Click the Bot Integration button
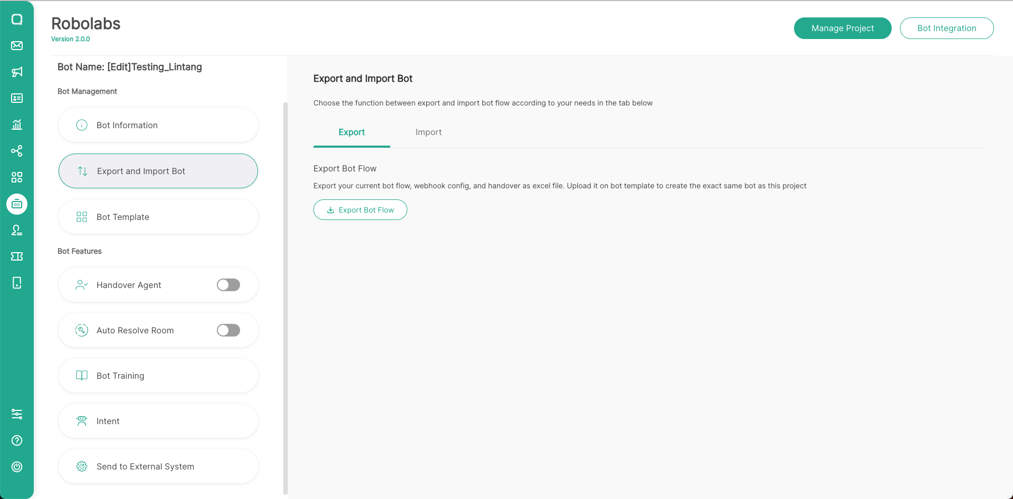This screenshot has height=499, width=1013. (x=947, y=28)
